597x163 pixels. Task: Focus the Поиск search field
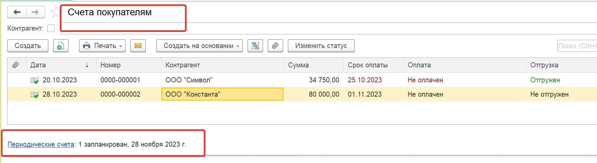pyautogui.click(x=577, y=46)
